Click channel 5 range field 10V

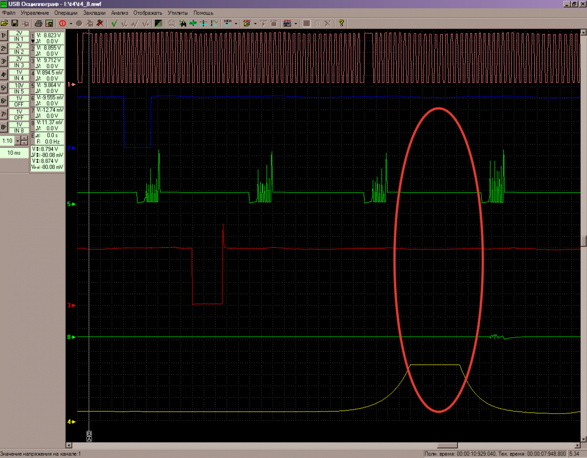click(x=19, y=85)
